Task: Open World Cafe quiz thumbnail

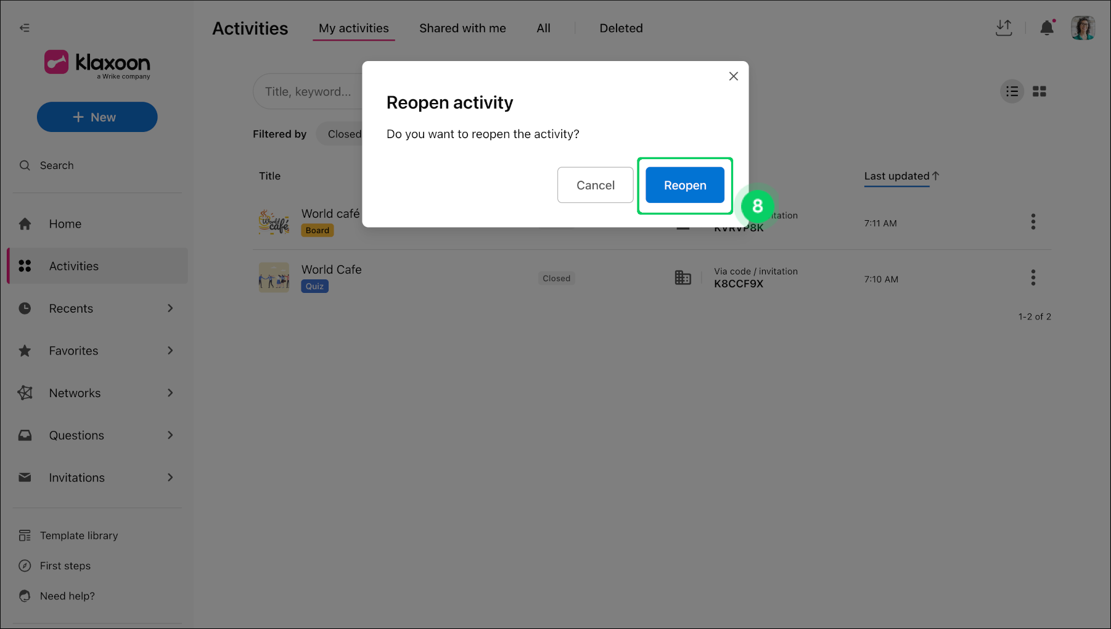Action: point(274,278)
